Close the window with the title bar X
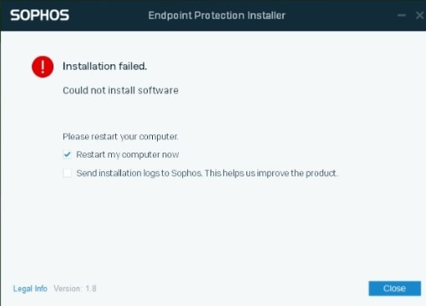 click(x=420, y=15)
